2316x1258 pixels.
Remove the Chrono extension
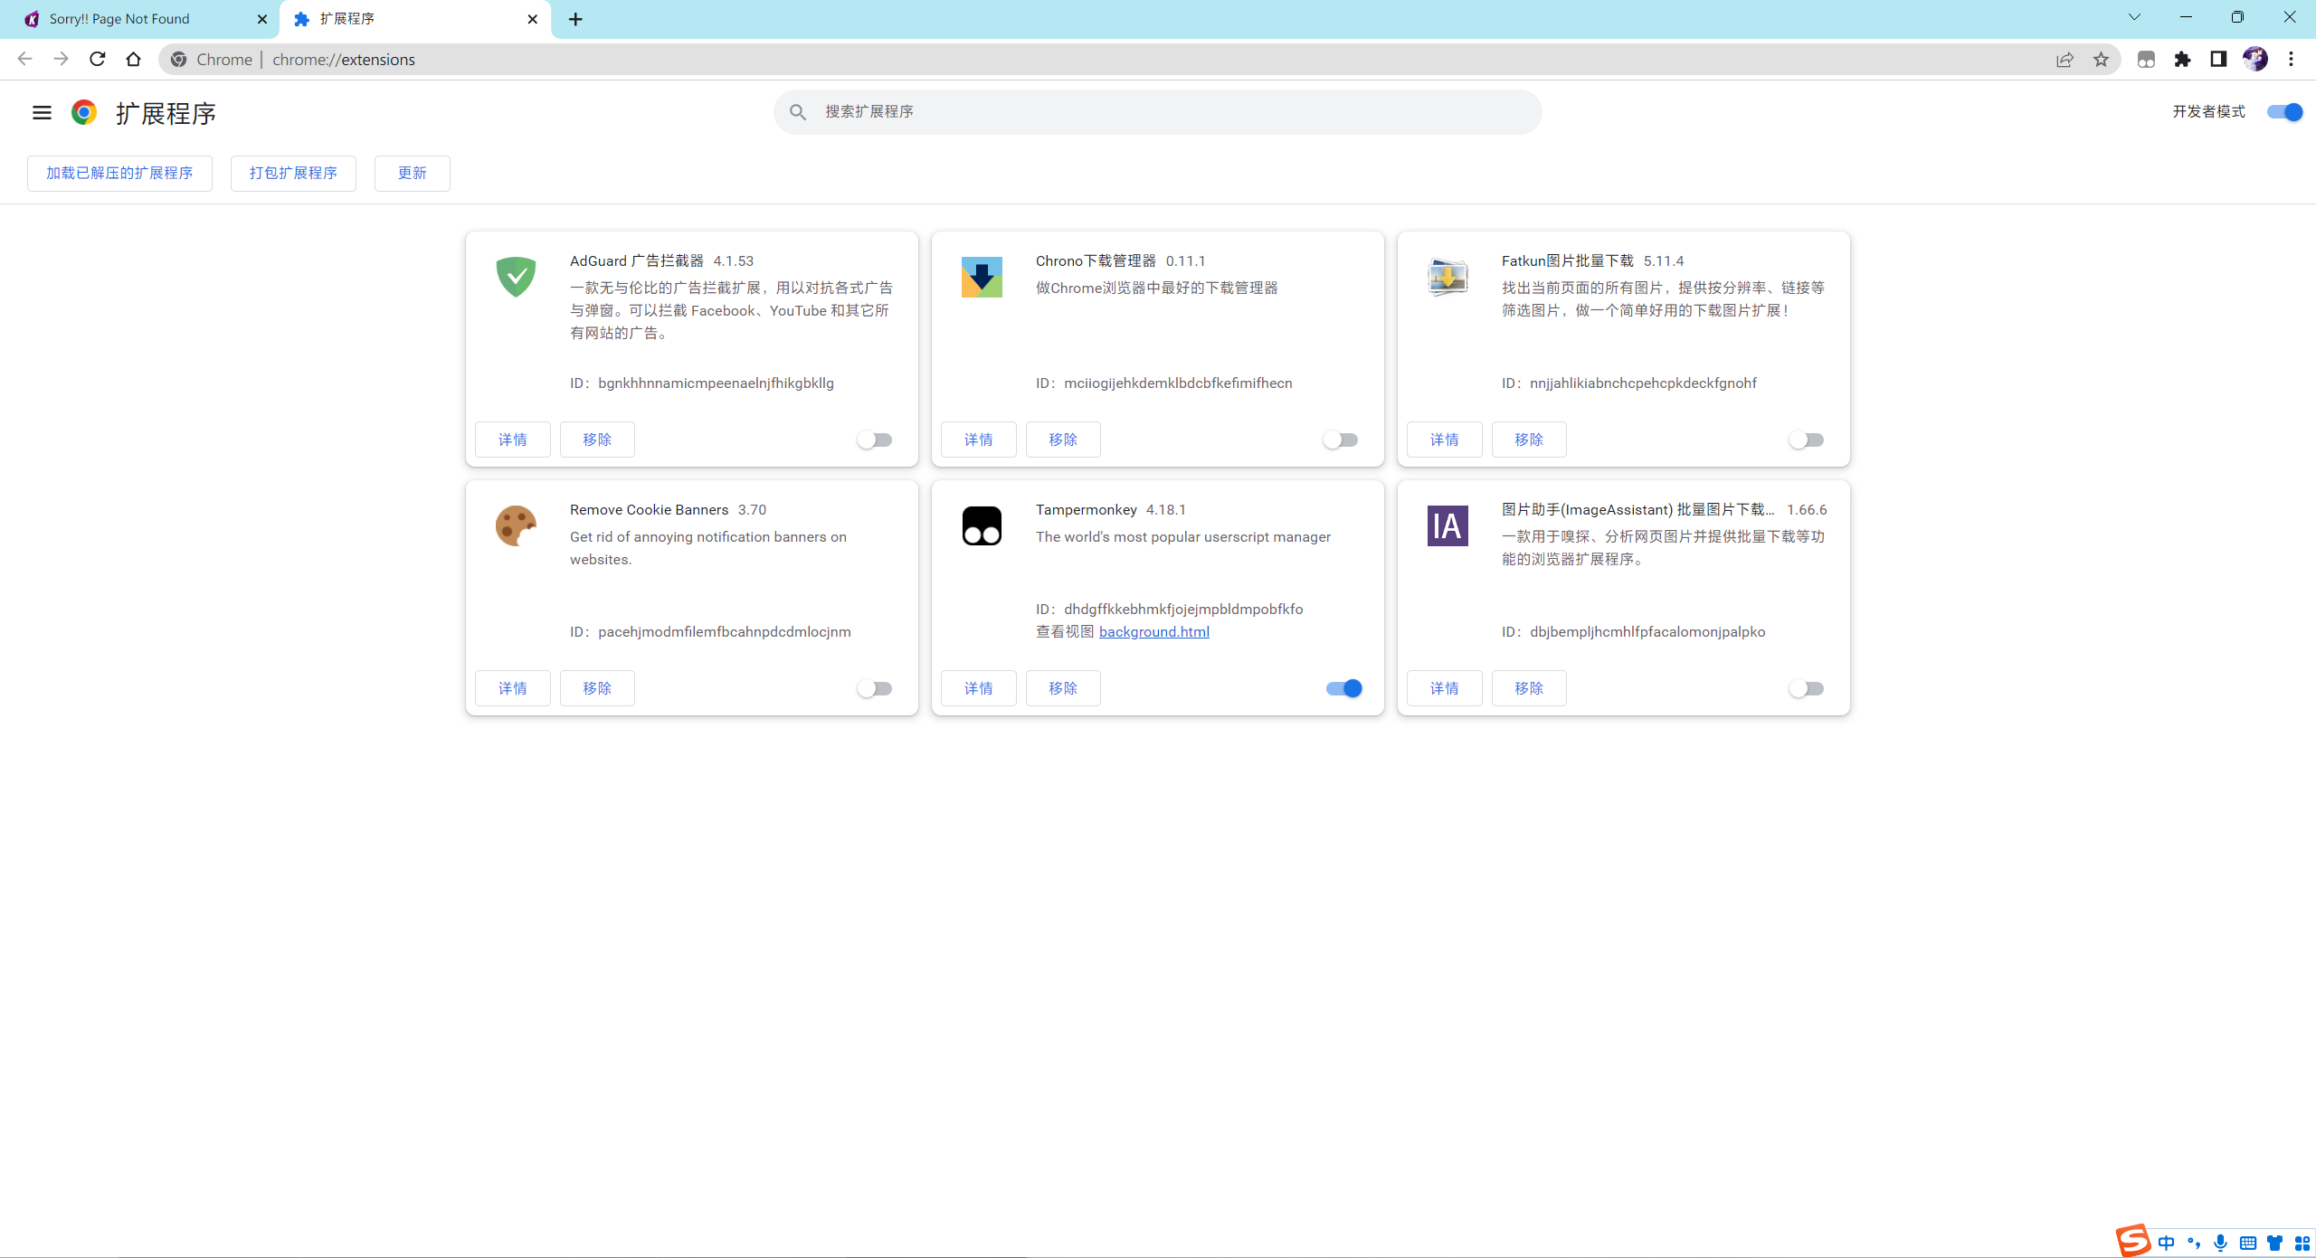coord(1063,440)
